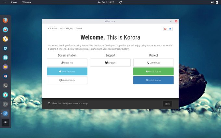Select the running Welcome app dock icon
Screen dimensions: 221x138
5,113
